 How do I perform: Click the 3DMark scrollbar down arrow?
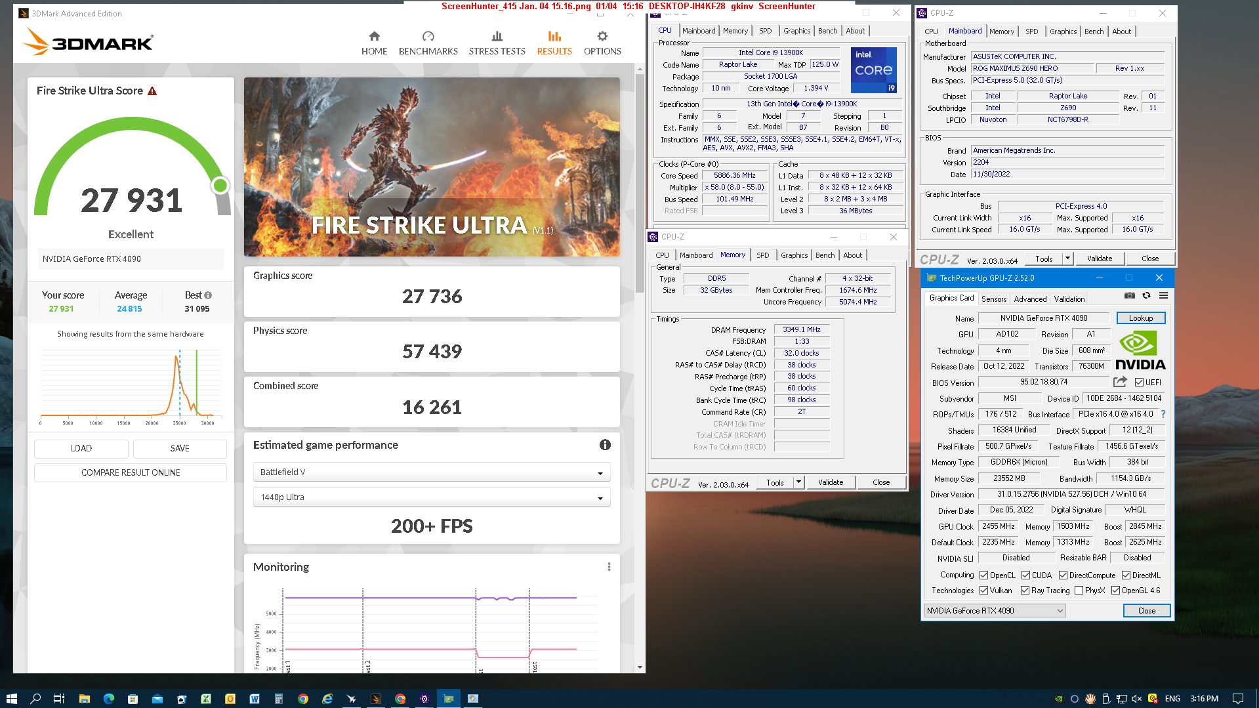(x=640, y=667)
